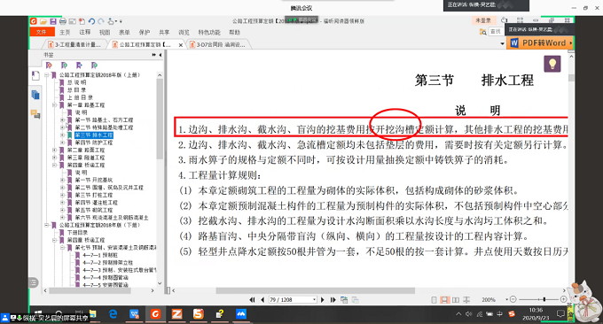The width and height of the screenshot is (603, 324).
Task: Click inside the 查找 search field
Action: click(x=496, y=32)
